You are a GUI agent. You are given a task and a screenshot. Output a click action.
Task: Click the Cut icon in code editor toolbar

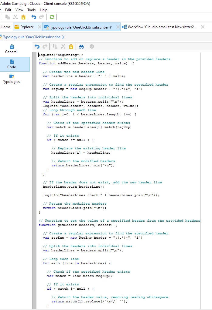click(63, 46)
